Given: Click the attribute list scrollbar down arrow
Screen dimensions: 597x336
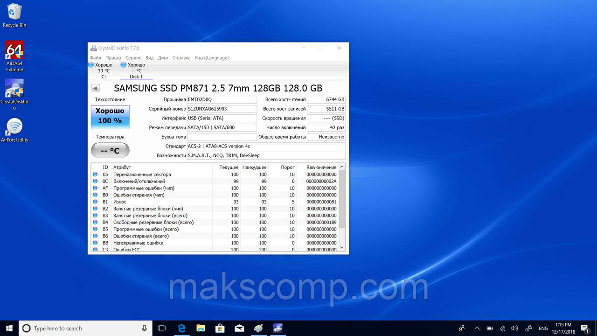Looking at the screenshot, I should 342,248.
